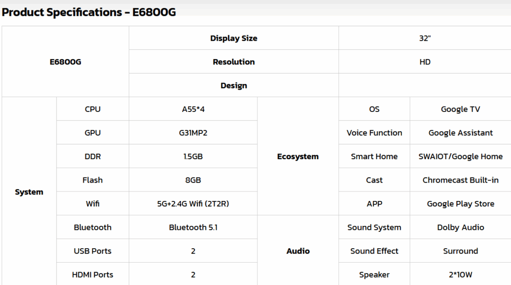Click the Design row label
The height and width of the screenshot is (285, 511).
[234, 86]
